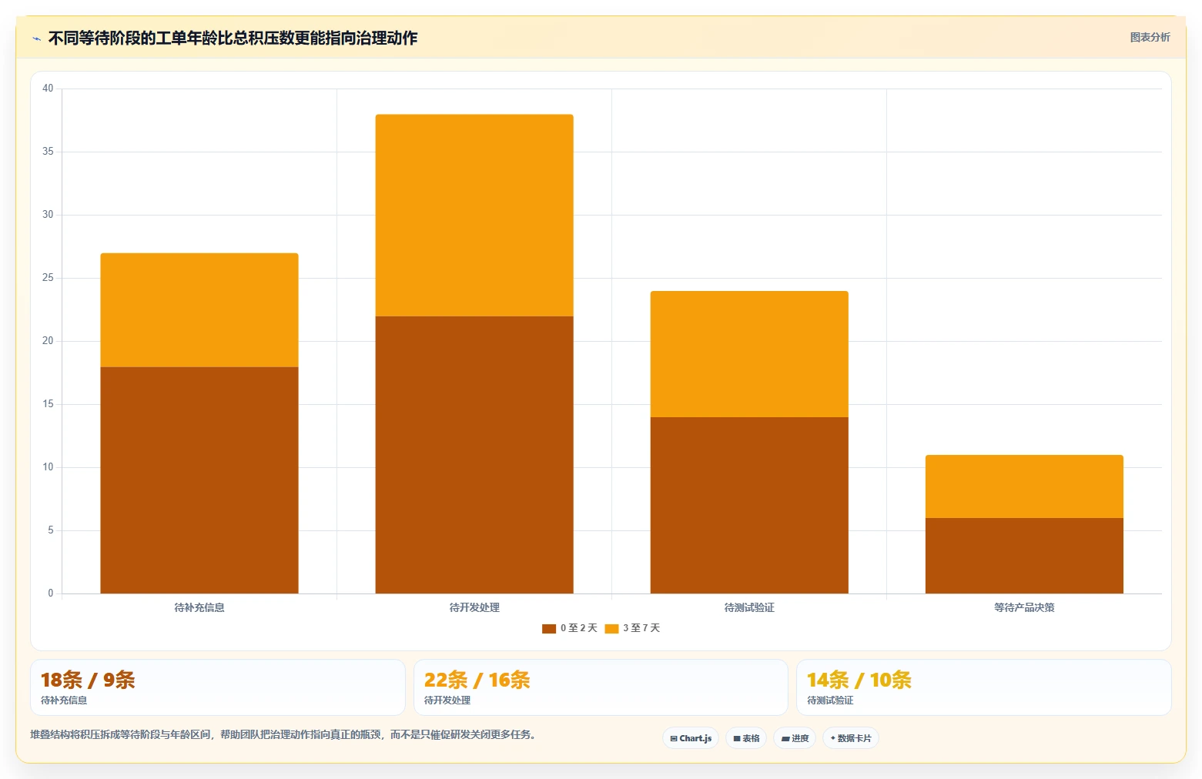
Task: Click the dark brown segment of 待测试验证 bar
Action: [749, 505]
